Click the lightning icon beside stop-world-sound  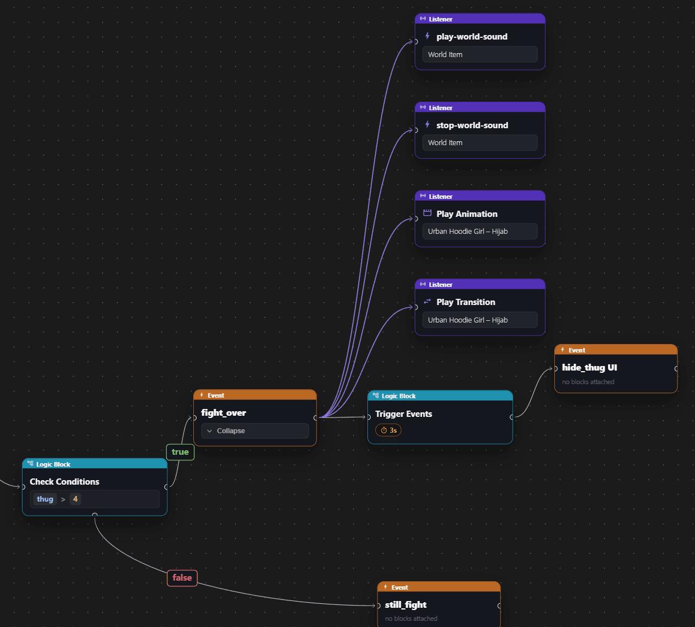coord(427,125)
